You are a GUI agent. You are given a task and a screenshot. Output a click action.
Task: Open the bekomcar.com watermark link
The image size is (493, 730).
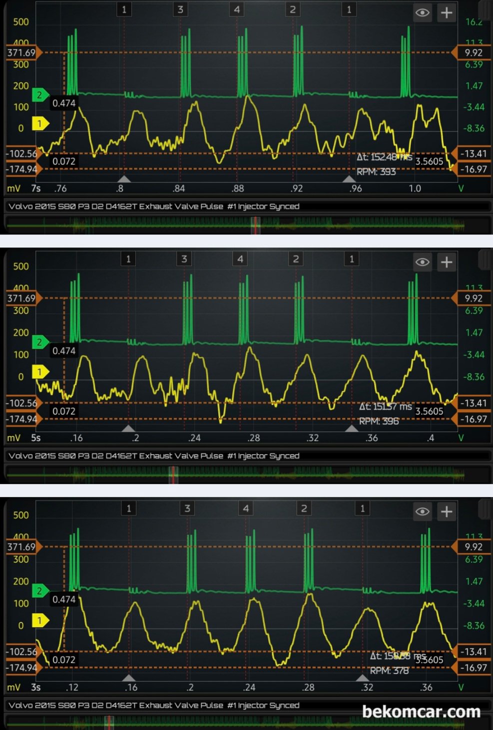(x=421, y=711)
